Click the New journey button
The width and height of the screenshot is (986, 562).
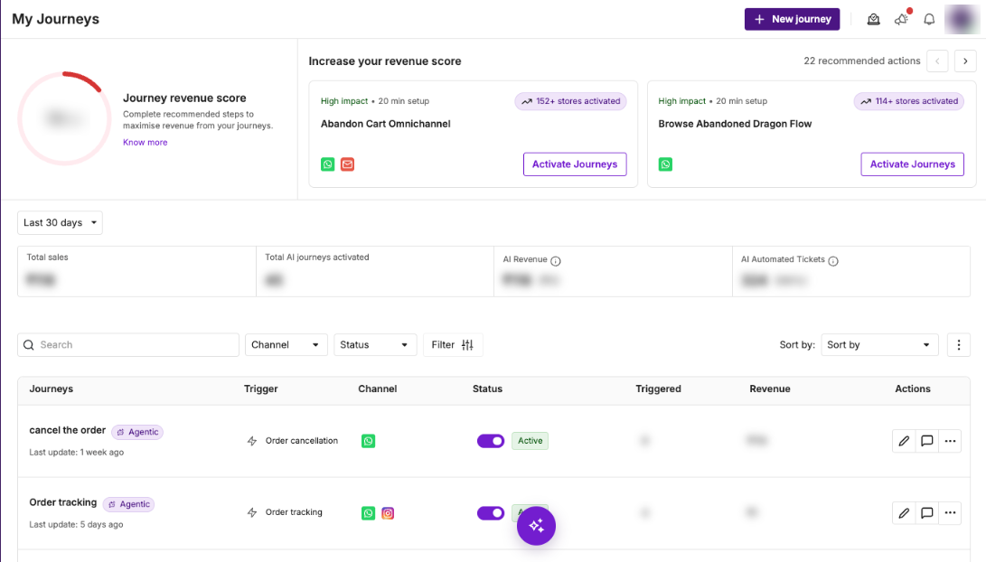point(792,19)
